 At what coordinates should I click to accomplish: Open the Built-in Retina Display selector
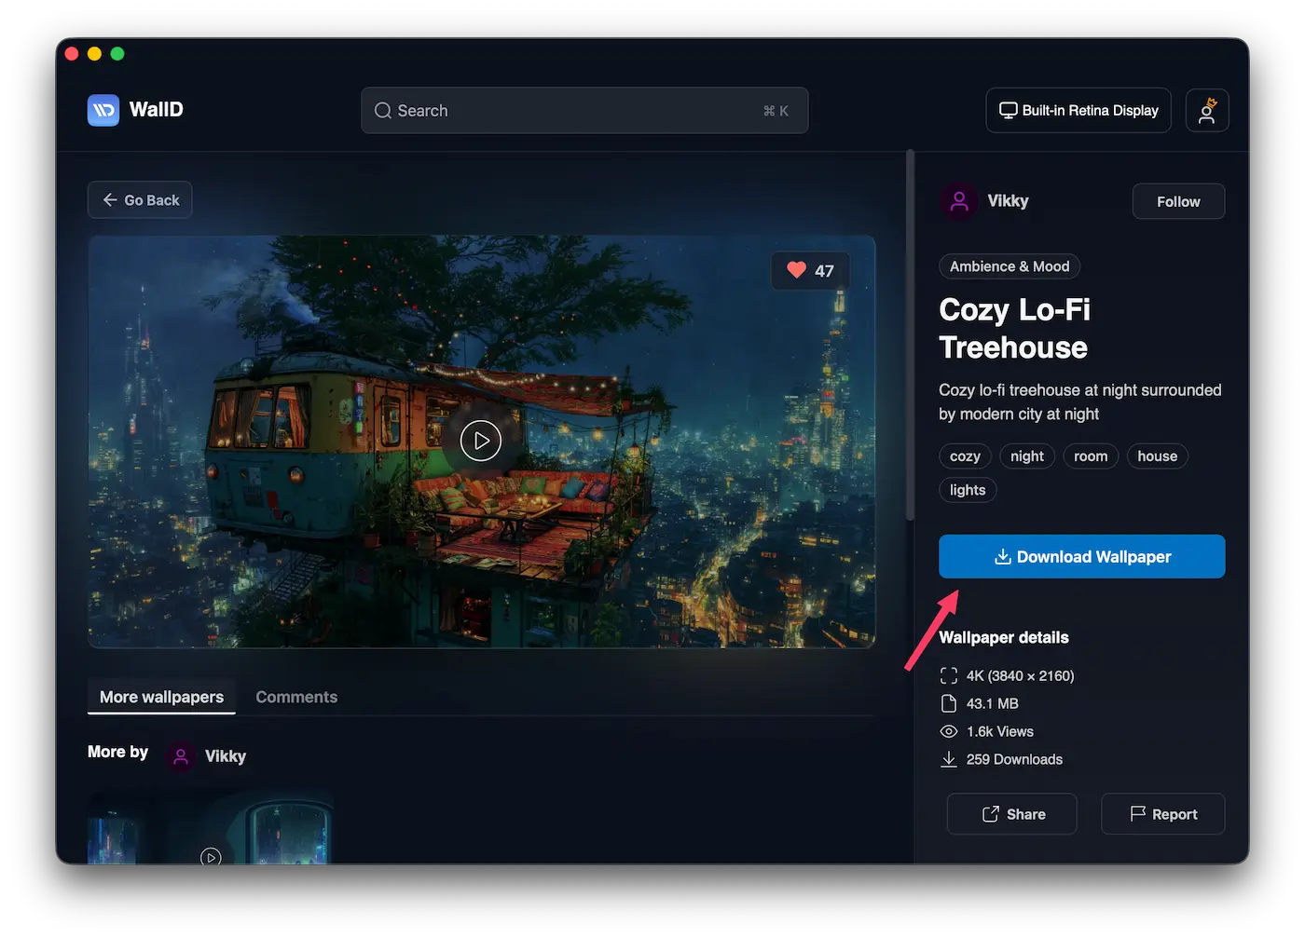tap(1078, 111)
